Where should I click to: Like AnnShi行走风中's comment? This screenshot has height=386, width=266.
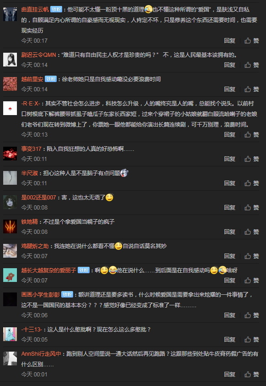click(252, 375)
